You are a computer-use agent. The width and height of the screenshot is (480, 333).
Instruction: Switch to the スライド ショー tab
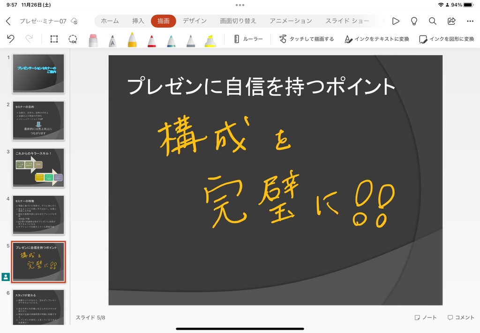coord(347,21)
